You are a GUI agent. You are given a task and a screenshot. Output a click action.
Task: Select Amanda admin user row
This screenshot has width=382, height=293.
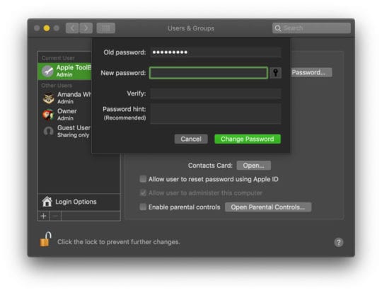[64, 98]
